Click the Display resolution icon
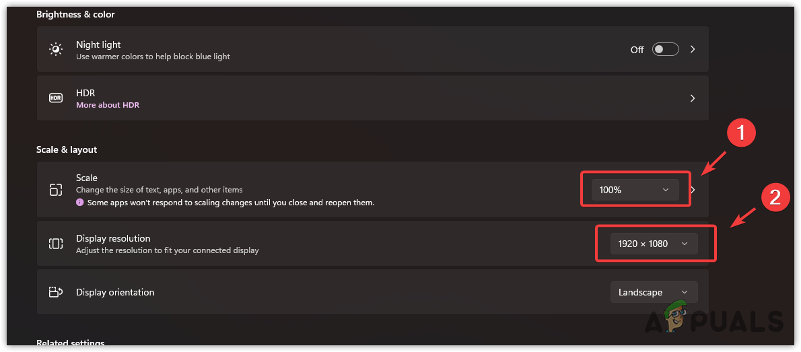This screenshot has width=801, height=352. [x=56, y=244]
